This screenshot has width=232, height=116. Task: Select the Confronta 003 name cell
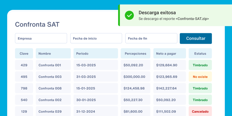[53, 77]
